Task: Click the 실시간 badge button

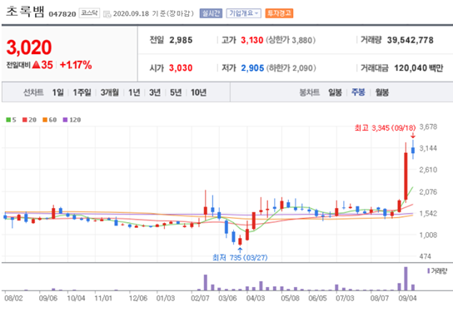Action: coord(211,13)
